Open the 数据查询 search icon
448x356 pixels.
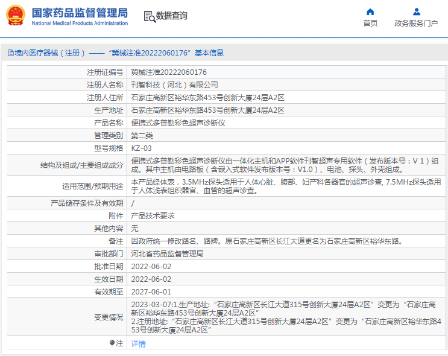click(x=150, y=16)
